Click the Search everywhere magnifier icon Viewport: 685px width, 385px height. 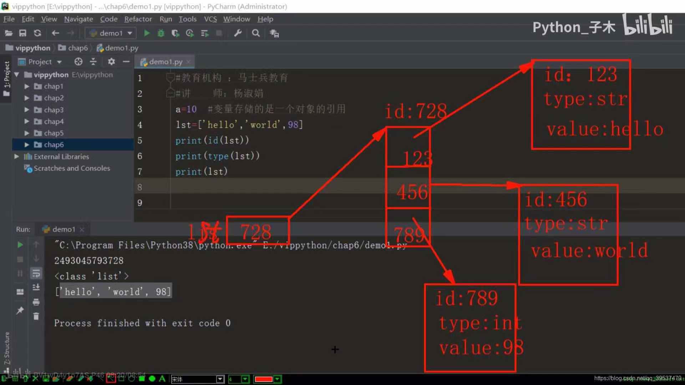[x=256, y=33]
